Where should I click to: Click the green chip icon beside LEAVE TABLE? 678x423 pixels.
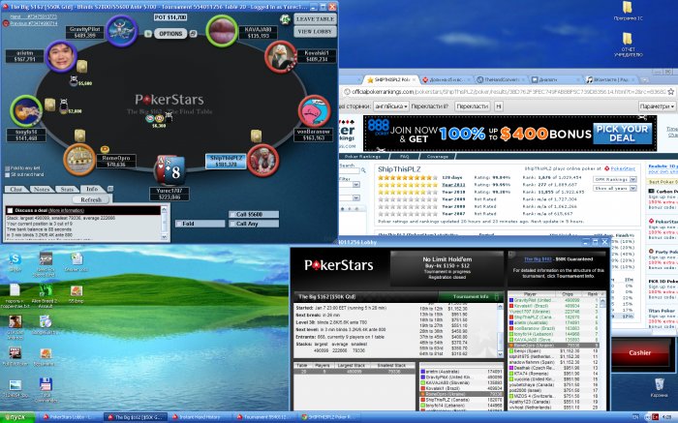285,19
